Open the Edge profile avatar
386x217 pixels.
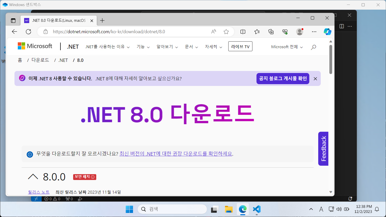(x=300, y=32)
